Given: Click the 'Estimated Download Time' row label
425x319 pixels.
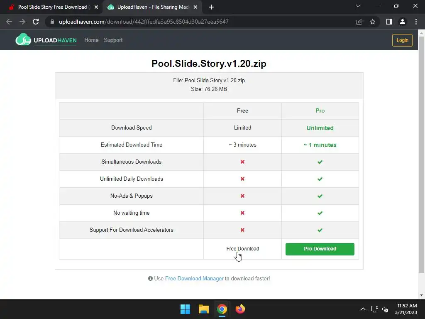Looking at the screenshot, I should click(x=132, y=145).
